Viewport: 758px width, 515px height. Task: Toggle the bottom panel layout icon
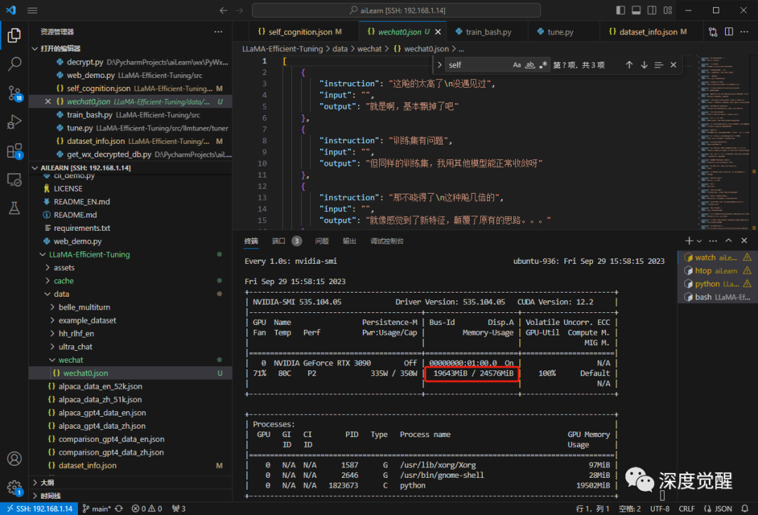[636, 10]
